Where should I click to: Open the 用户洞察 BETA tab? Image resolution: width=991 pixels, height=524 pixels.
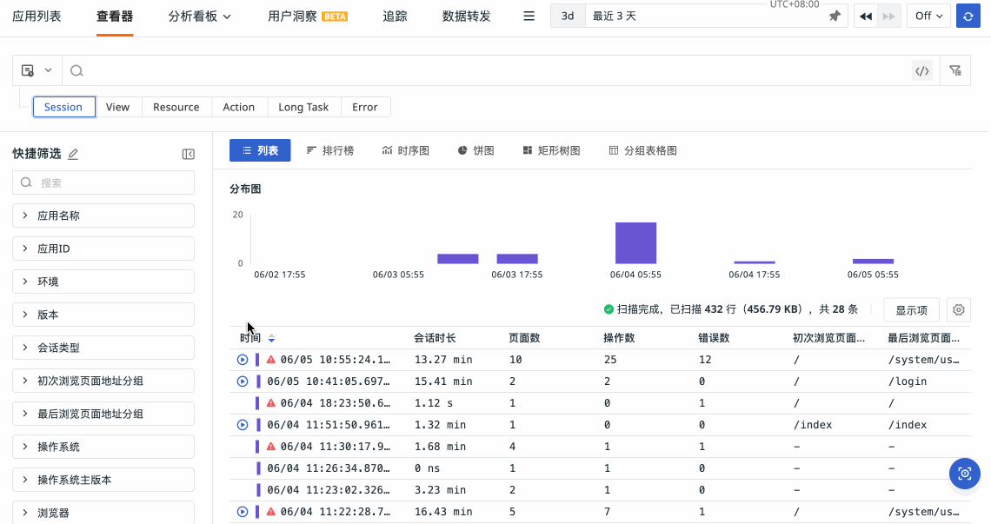(307, 17)
